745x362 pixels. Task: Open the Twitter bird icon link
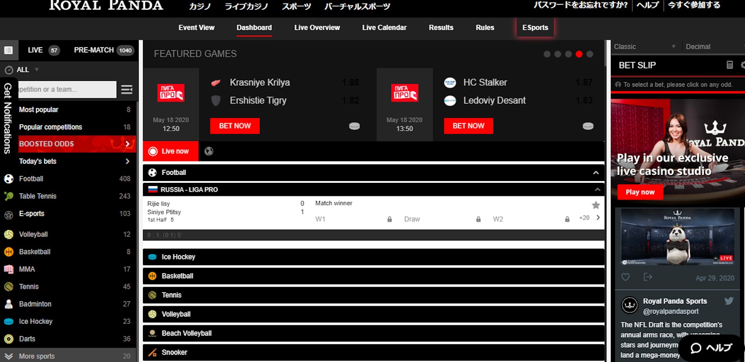[x=729, y=301]
